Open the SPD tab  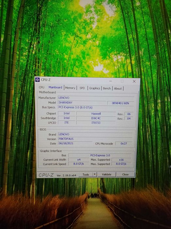82,88
